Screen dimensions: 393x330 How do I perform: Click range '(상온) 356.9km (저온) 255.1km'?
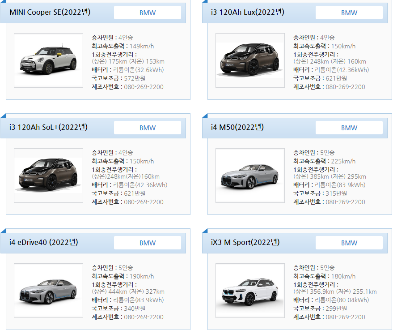[335, 291]
